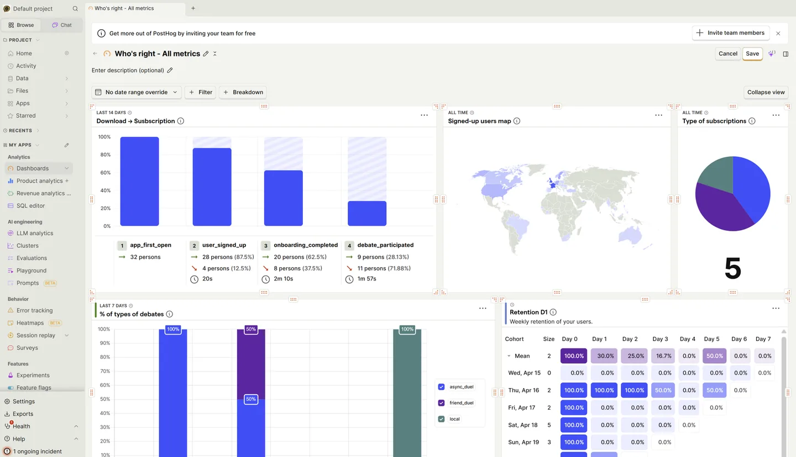Uncheck the friend_duel legend checkbox
Image resolution: width=796 pixels, height=457 pixels.
pos(441,403)
